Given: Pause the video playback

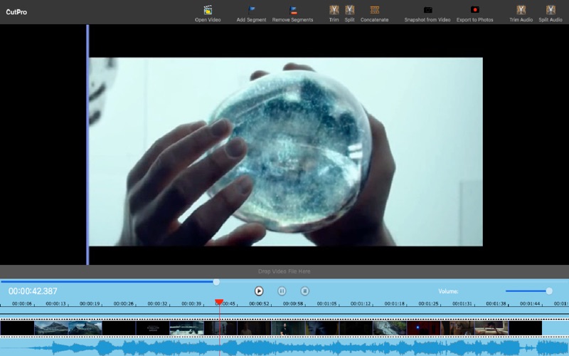Looking at the screenshot, I should (282, 291).
